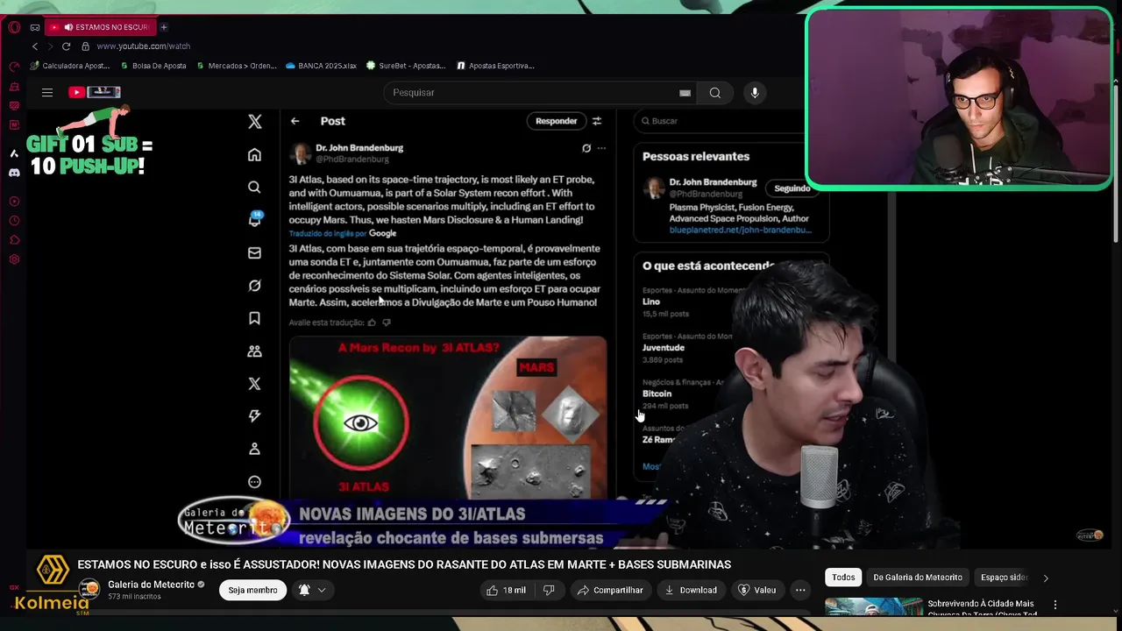1122x631 pixels.
Task: Click the Valeu button
Action: point(756,590)
